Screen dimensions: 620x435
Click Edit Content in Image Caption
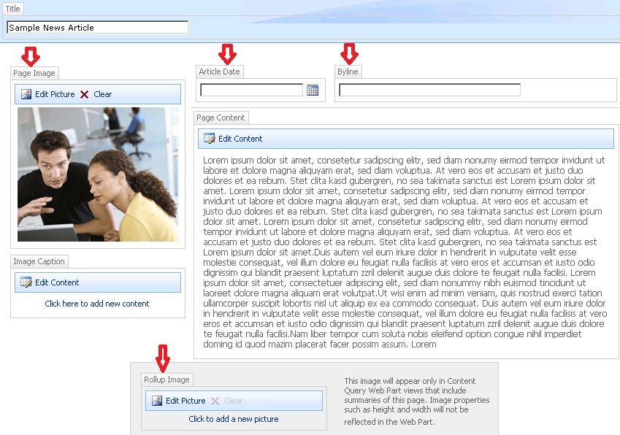[57, 282]
